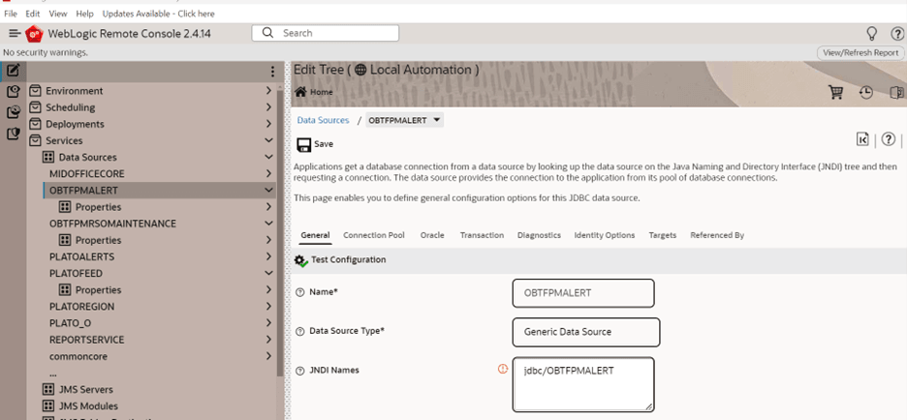907x420 pixels.
Task: Switch to the Connection Pool tab
Action: [374, 235]
